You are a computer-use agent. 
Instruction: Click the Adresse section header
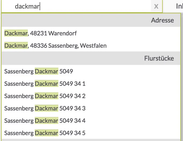[91, 20]
